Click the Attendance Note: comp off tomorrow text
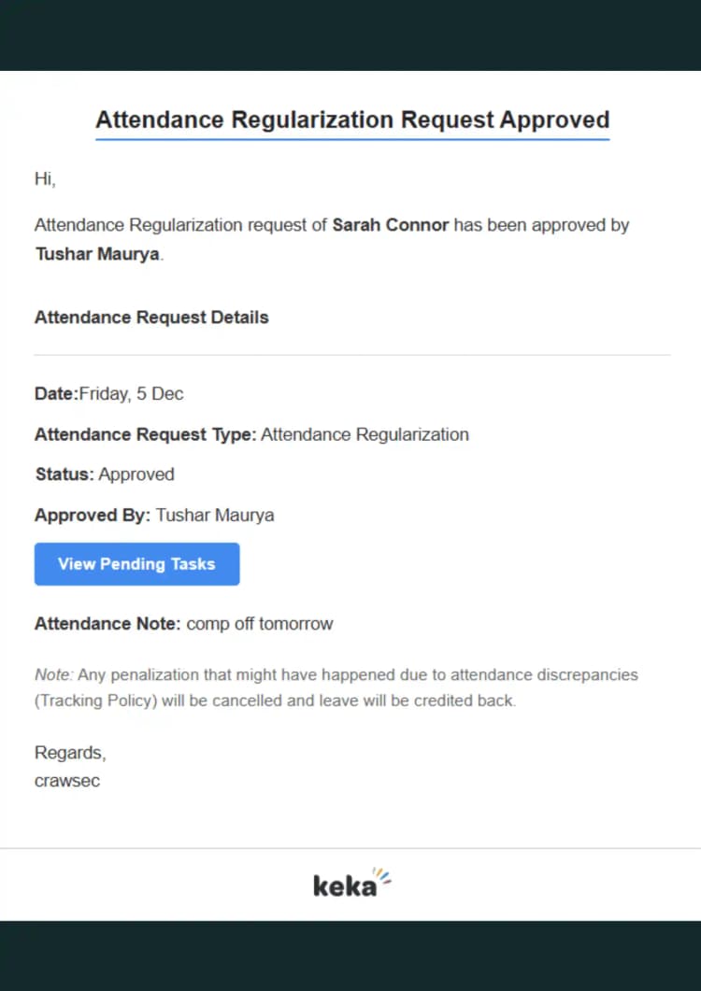This screenshot has height=991, width=701. pos(183,623)
